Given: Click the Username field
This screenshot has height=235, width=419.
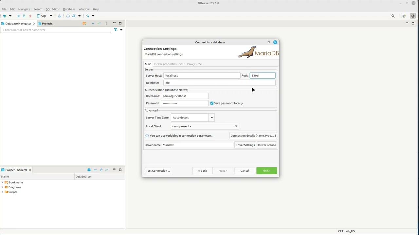Looking at the screenshot, I should tap(185, 96).
